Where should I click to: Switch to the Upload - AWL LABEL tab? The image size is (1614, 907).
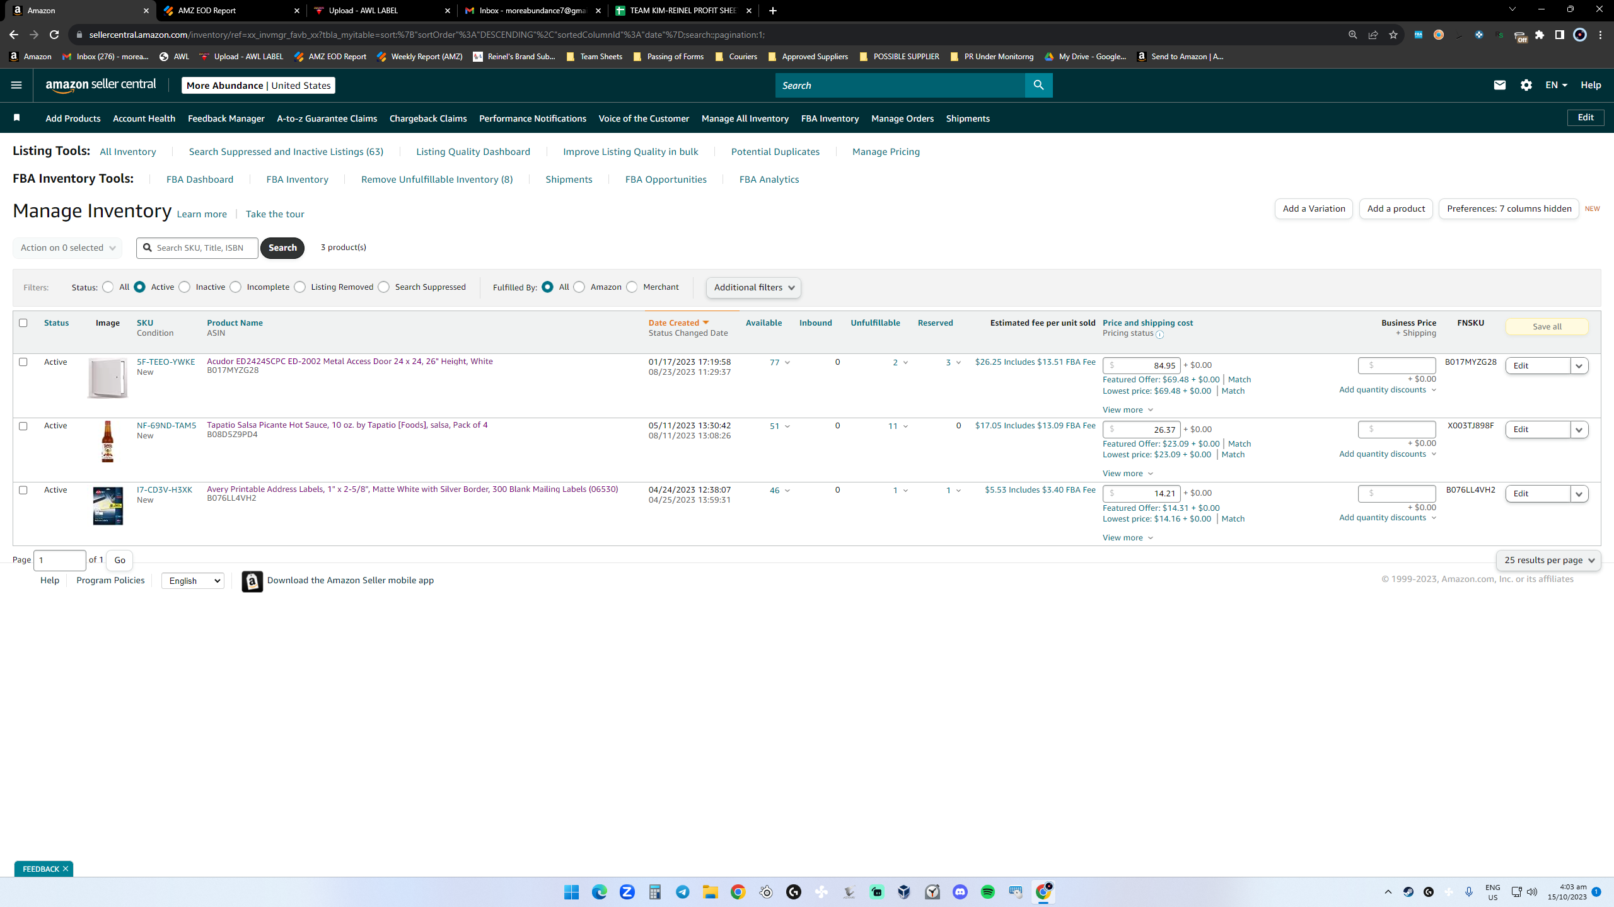382,11
